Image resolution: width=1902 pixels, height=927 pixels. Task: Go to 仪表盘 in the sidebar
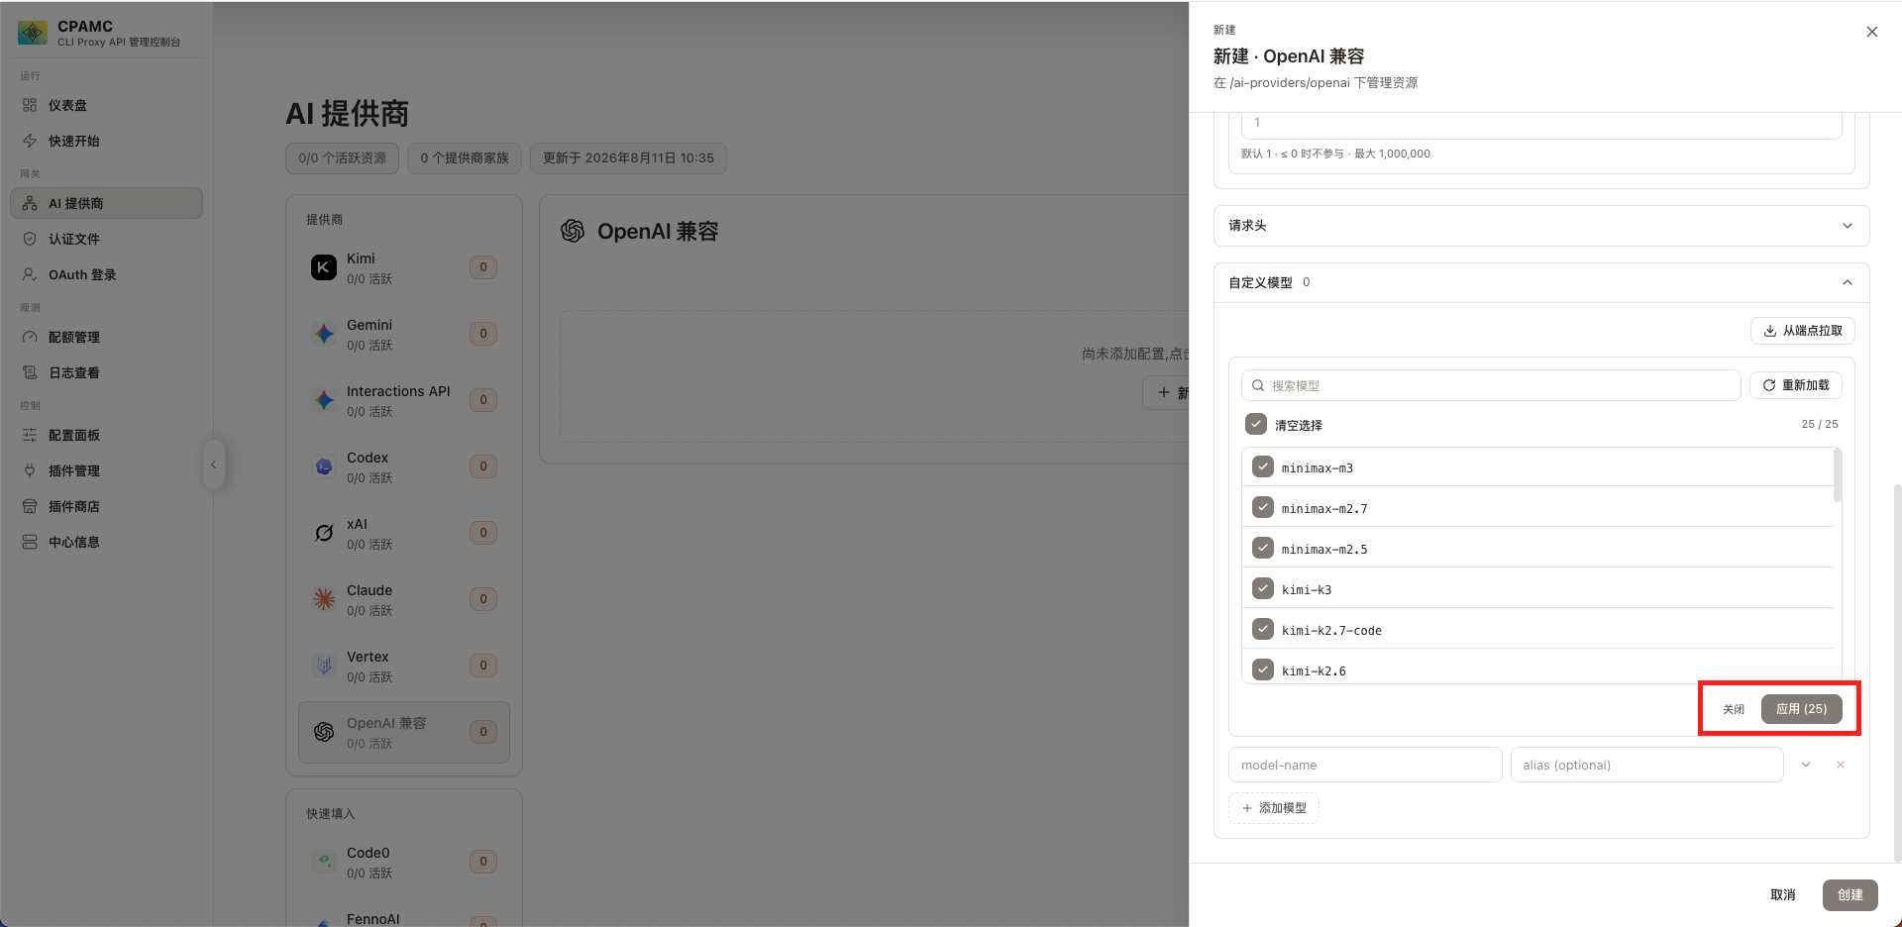coord(106,105)
